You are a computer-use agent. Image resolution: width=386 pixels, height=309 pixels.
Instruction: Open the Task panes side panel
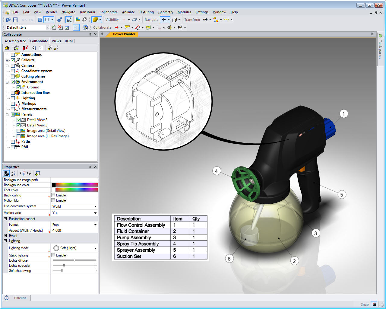380,48
